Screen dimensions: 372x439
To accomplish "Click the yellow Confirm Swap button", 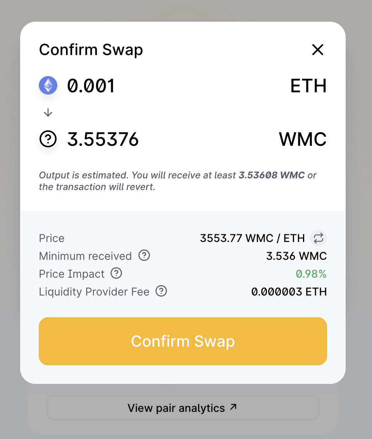I will tap(183, 341).
